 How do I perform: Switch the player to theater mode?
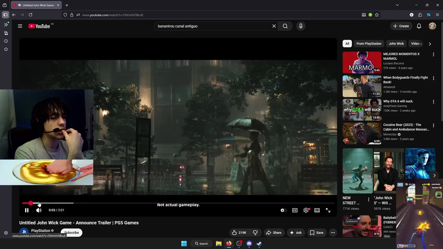point(317,210)
